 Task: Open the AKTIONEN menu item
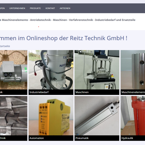65,8
